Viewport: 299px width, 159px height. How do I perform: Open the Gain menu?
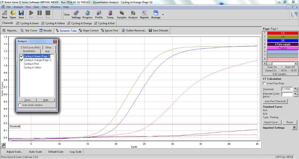(36, 7)
